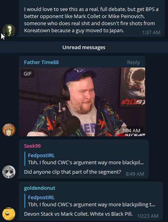168x222 pixels.
Task: Play the Killstream GIF thumbnail
Action: click(x=82, y=102)
